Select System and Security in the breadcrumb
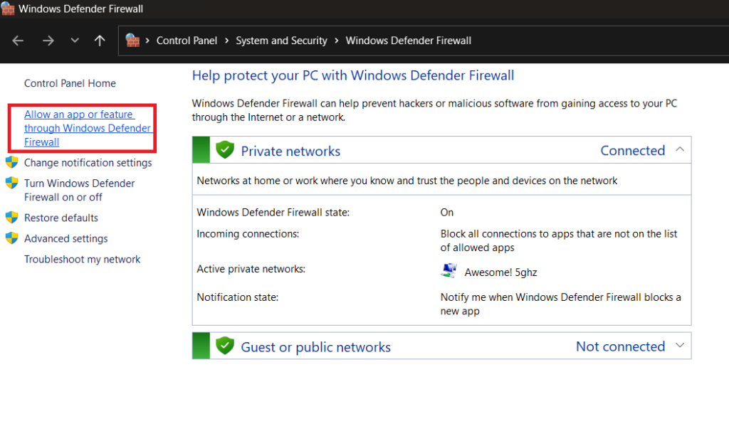729x436 pixels. (281, 41)
